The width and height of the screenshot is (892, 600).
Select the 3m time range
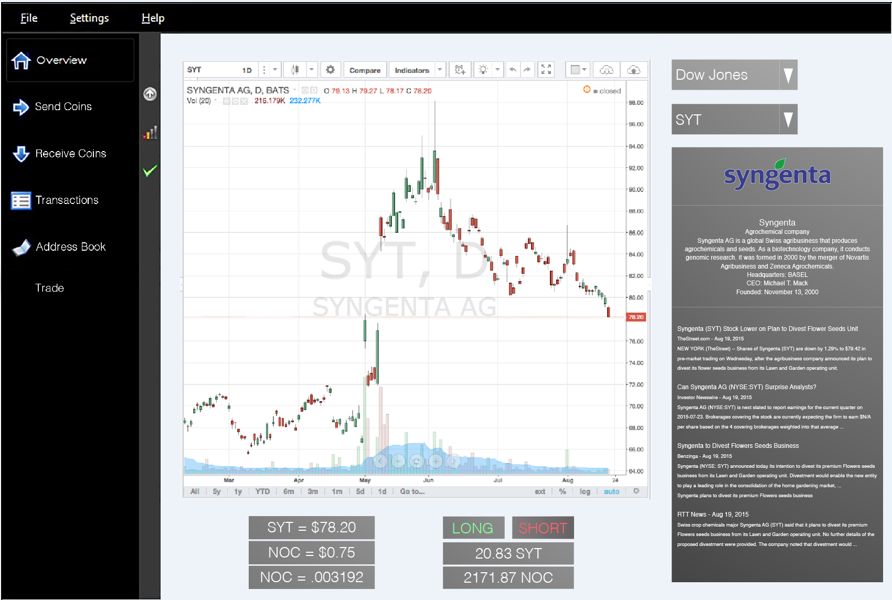coord(313,491)
